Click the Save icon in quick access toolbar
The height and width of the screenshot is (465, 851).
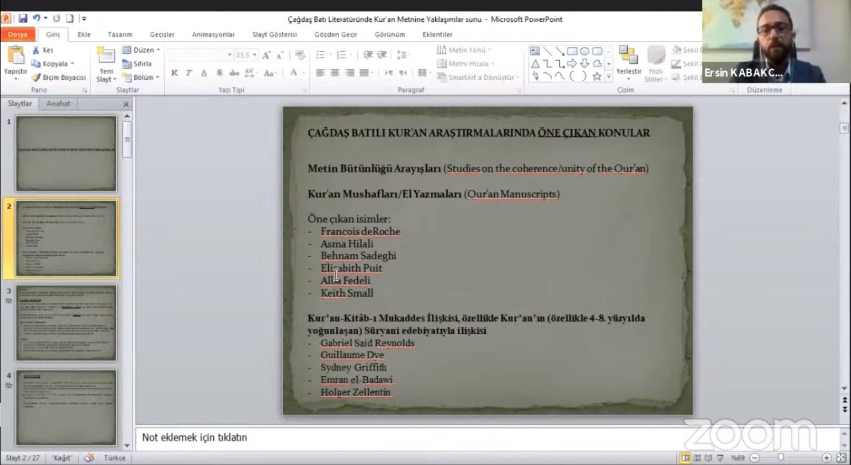23,18
